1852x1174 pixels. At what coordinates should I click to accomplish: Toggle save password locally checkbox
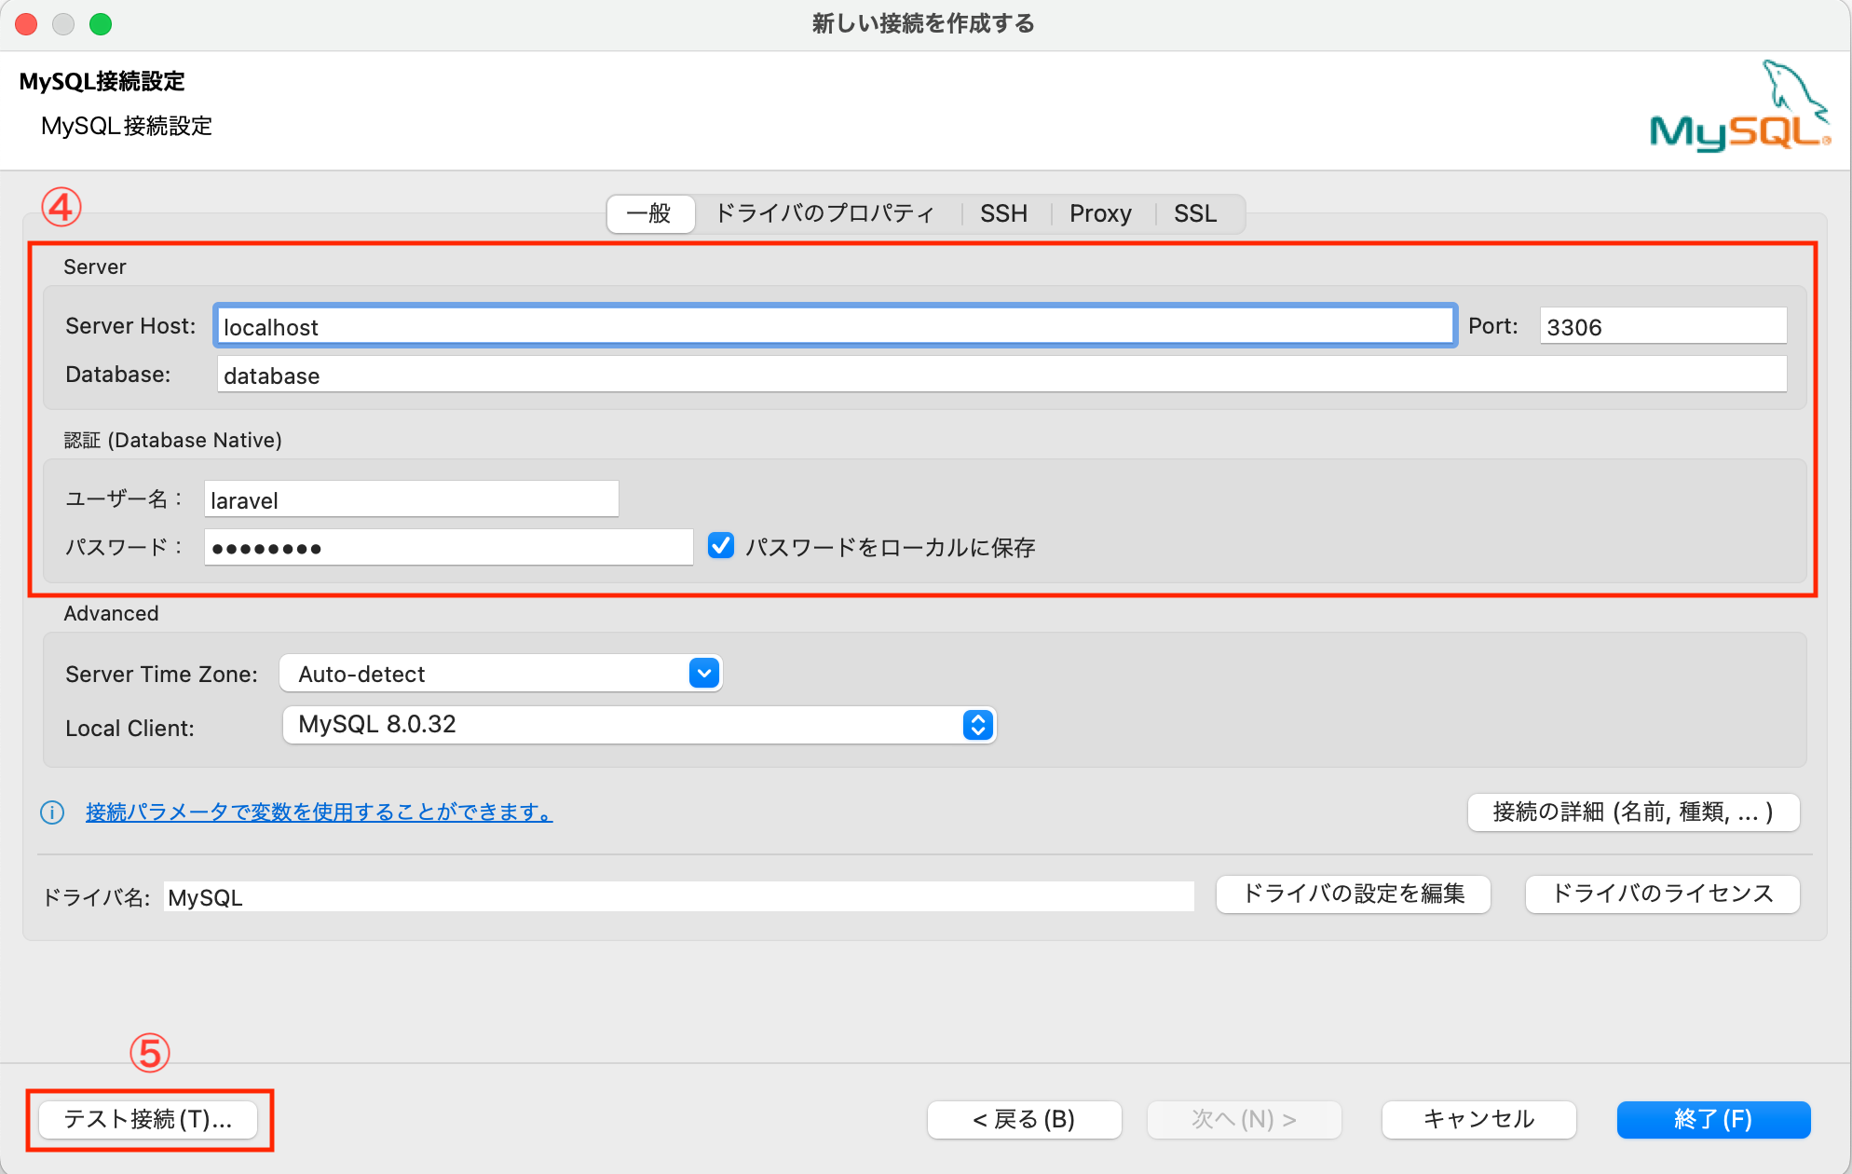tap(721, 546)
